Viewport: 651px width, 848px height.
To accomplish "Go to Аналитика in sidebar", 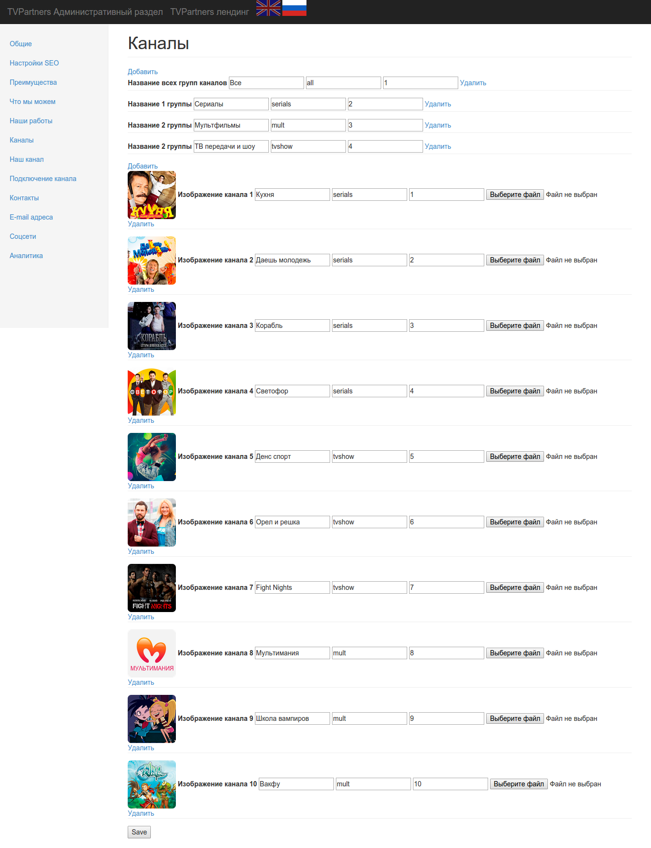I will 26,256.
